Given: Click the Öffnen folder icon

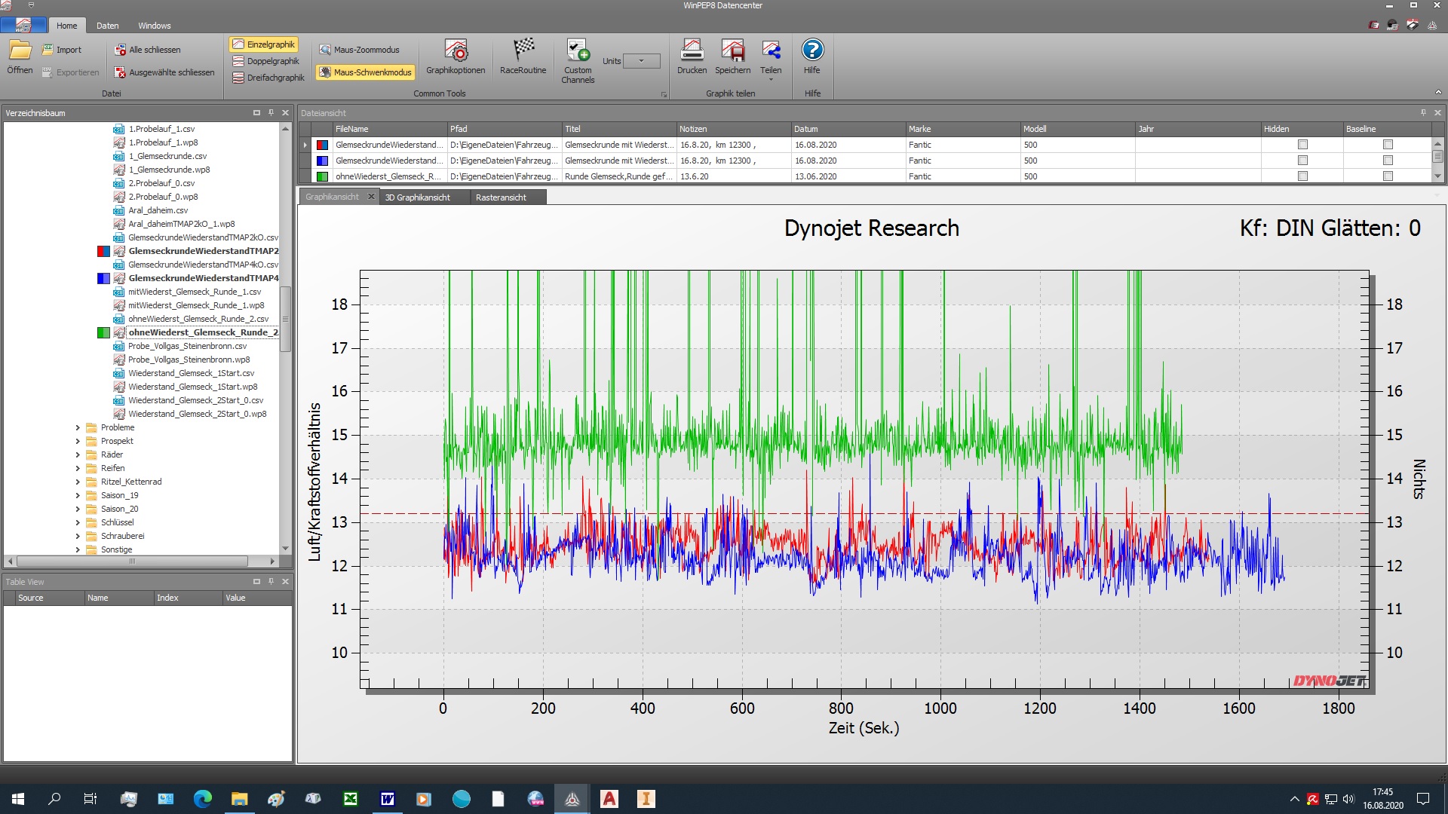Looking at the screenshot, I should click(20, 51).
